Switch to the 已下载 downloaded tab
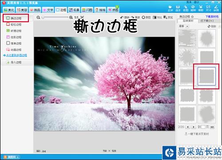The height and width of the screenshot is (160, 222). click(207, 21)
